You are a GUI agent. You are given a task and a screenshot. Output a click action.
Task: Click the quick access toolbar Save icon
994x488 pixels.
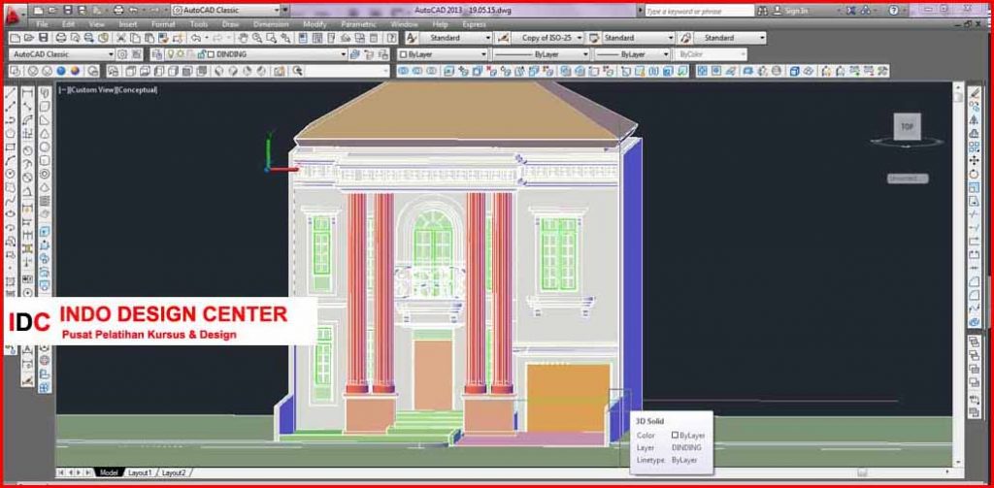pyautogui.click(x=68, y=10)
